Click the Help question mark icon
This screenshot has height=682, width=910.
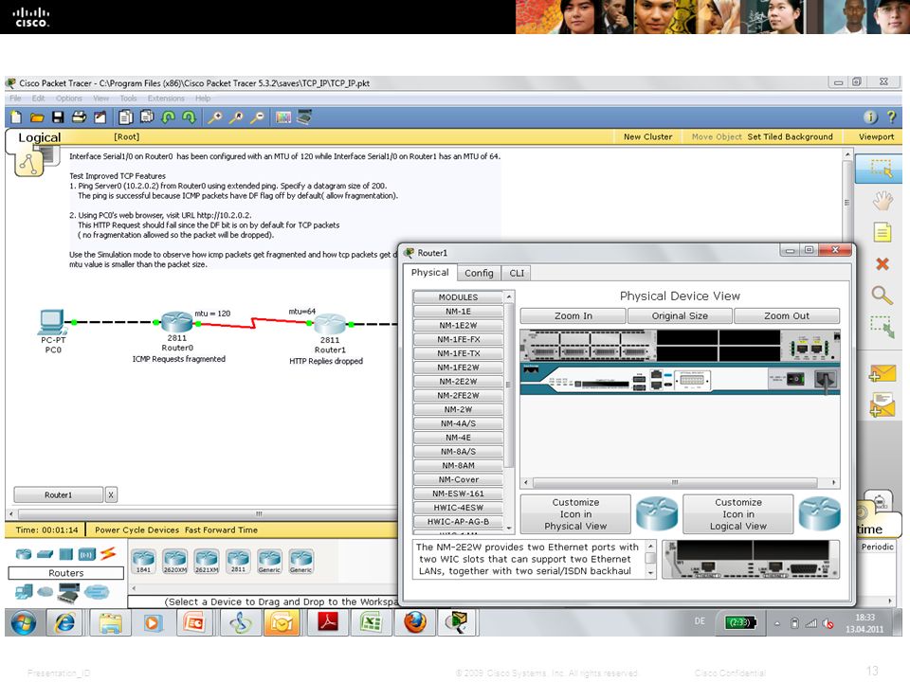click(891, 117)
